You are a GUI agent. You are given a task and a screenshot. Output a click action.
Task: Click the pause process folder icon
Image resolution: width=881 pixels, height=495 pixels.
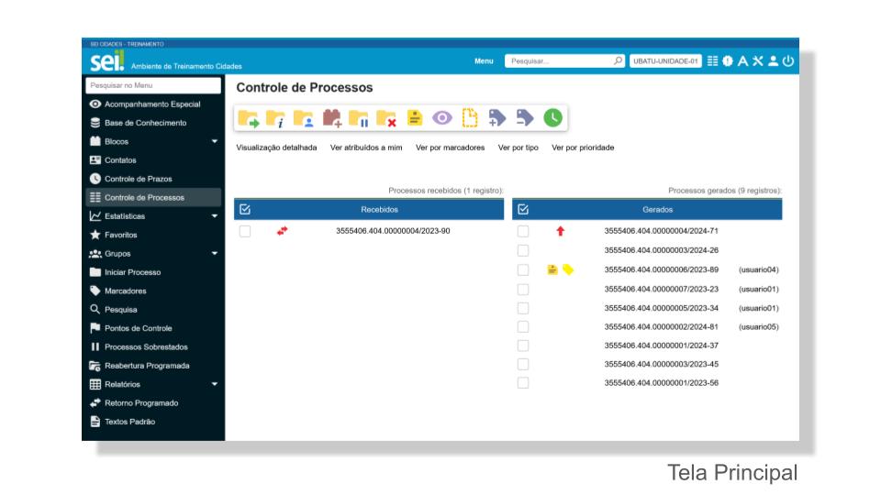(359, 118)
